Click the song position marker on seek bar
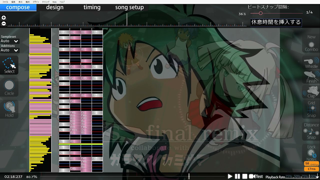Screen dimensions: 320x180 pos(189,176)
